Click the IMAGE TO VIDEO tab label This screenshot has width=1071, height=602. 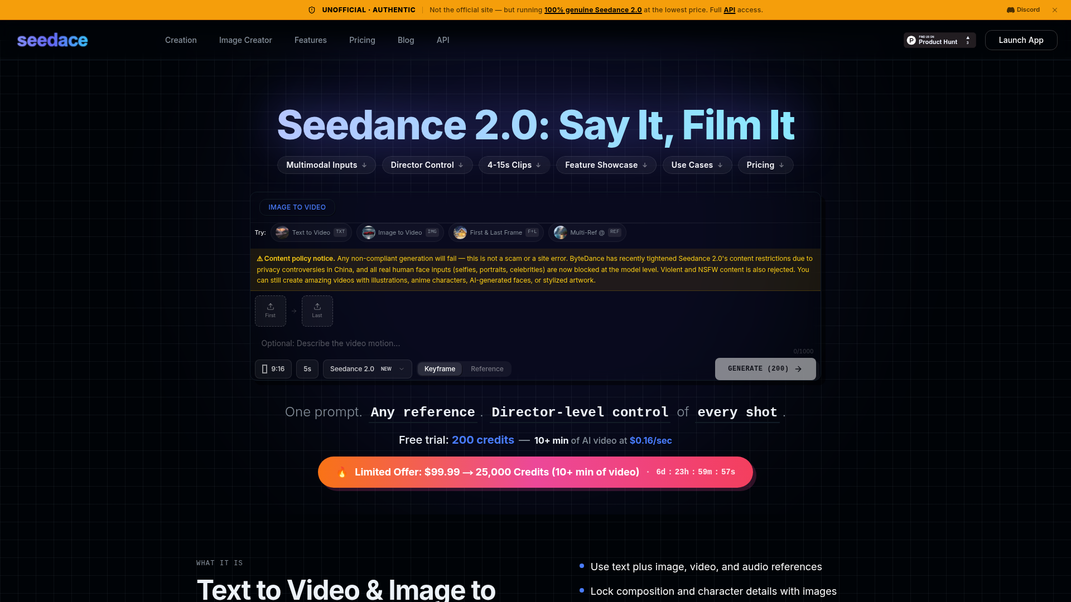(297, 207)
